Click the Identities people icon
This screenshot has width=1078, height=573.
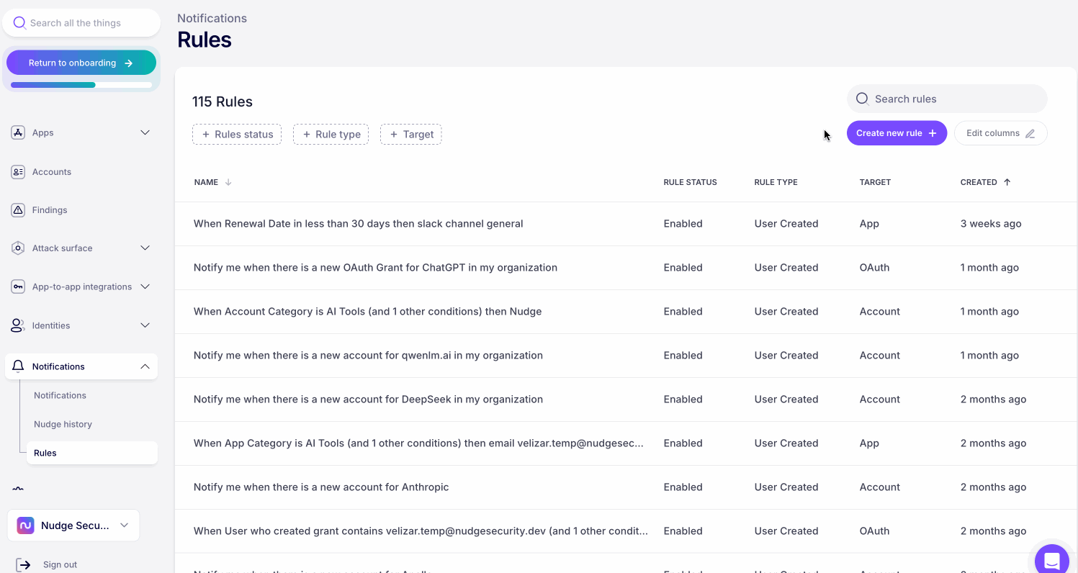click(x=18, y=325)
